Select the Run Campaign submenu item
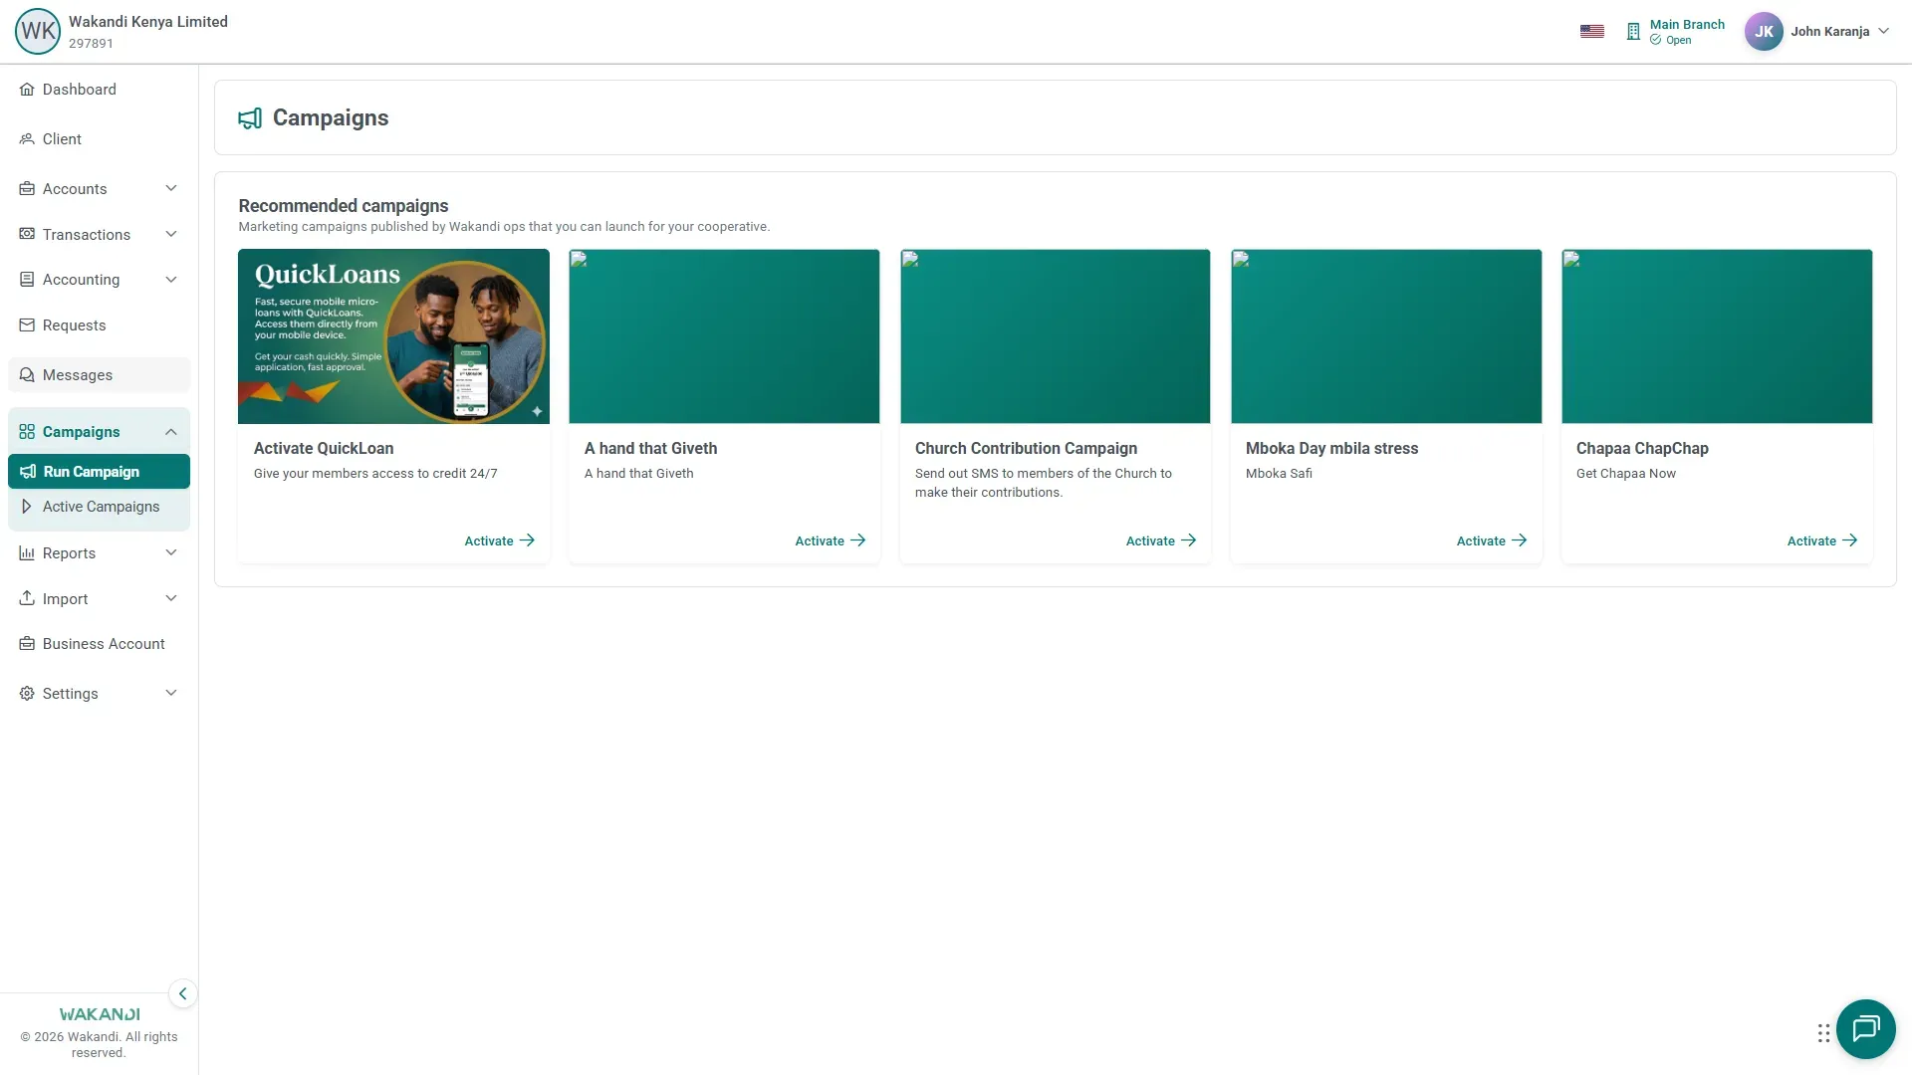This screenshot has width=1912, height=1075. point(99,472)
